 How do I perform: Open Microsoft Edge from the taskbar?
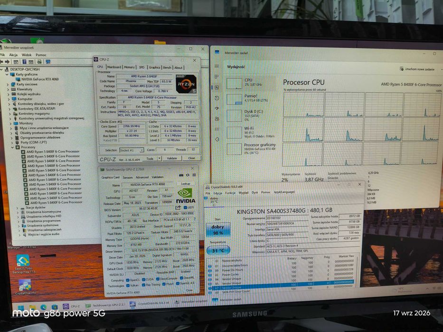click(44, 307)
